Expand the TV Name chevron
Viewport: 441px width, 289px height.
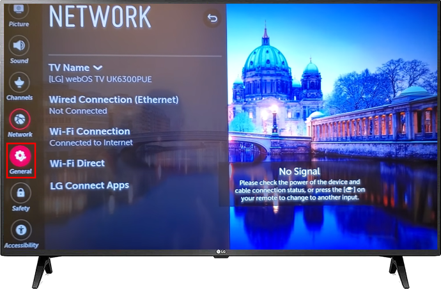coord(98,68)
